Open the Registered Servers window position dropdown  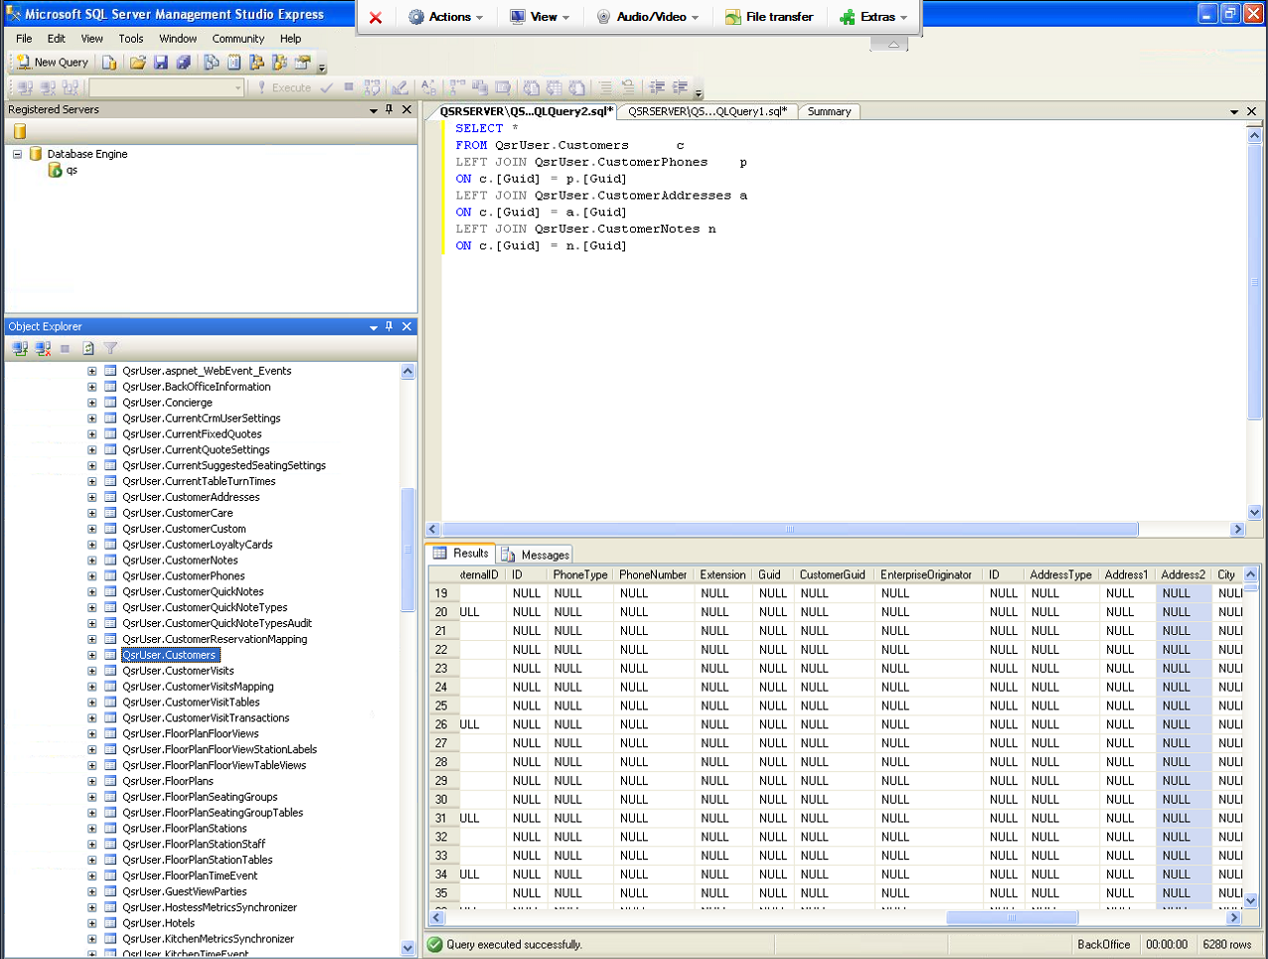click(374, 110)
